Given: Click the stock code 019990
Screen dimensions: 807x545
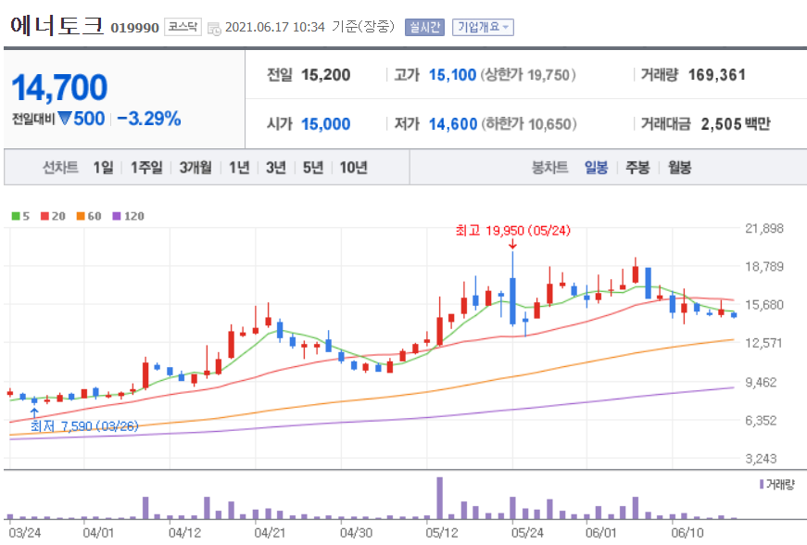Looking at the screenshot, I should pyautogui.click(x=135, y=28).
